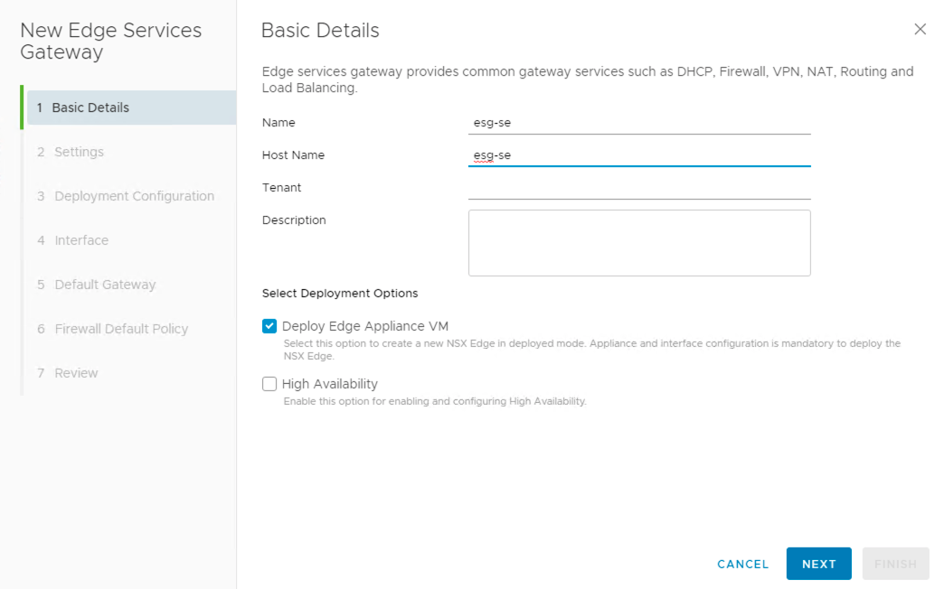Jump to the Interface step
Image resolution: width=944 pixels, height=589 pixels.
(81, 240)
